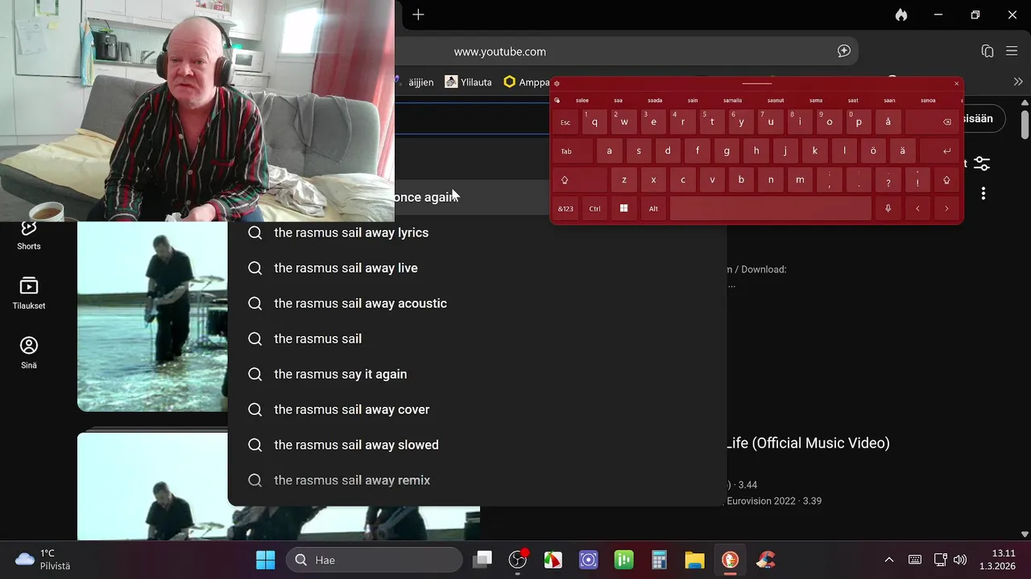Tap the space bar on touch keyboard
Viewport: 1031px width, 579px height.
pyautogui.click(x=770, y=208)
